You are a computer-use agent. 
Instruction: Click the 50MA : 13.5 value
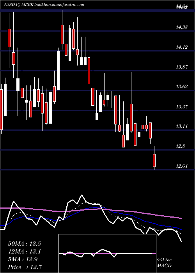(24, 244)
